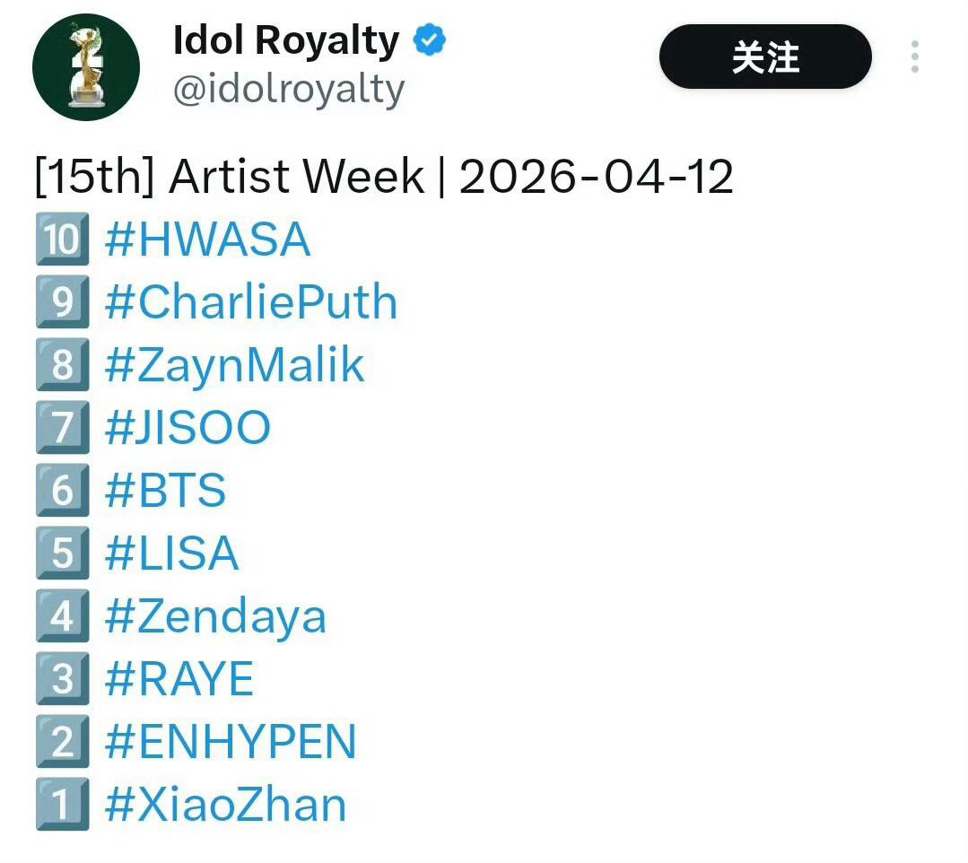Click the 关注 follow button
The image size is (968, 863).
click(x=763, y=57)
